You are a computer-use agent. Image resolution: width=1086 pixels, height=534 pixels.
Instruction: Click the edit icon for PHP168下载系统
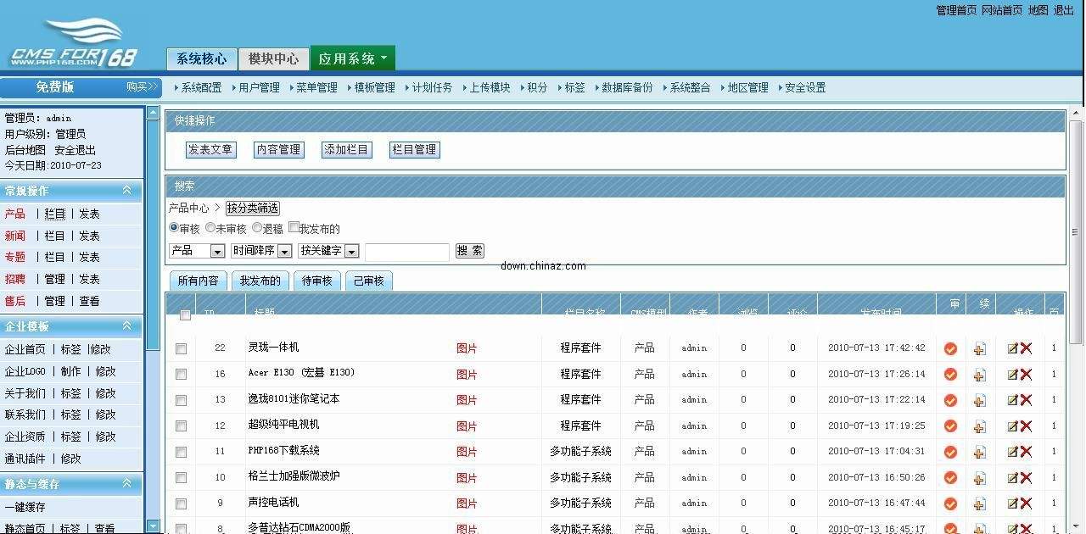[1012, 452]
